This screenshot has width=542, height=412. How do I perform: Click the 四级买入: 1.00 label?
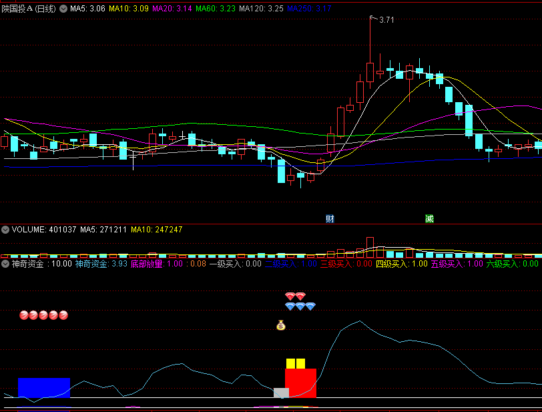(x=402, y=264)
